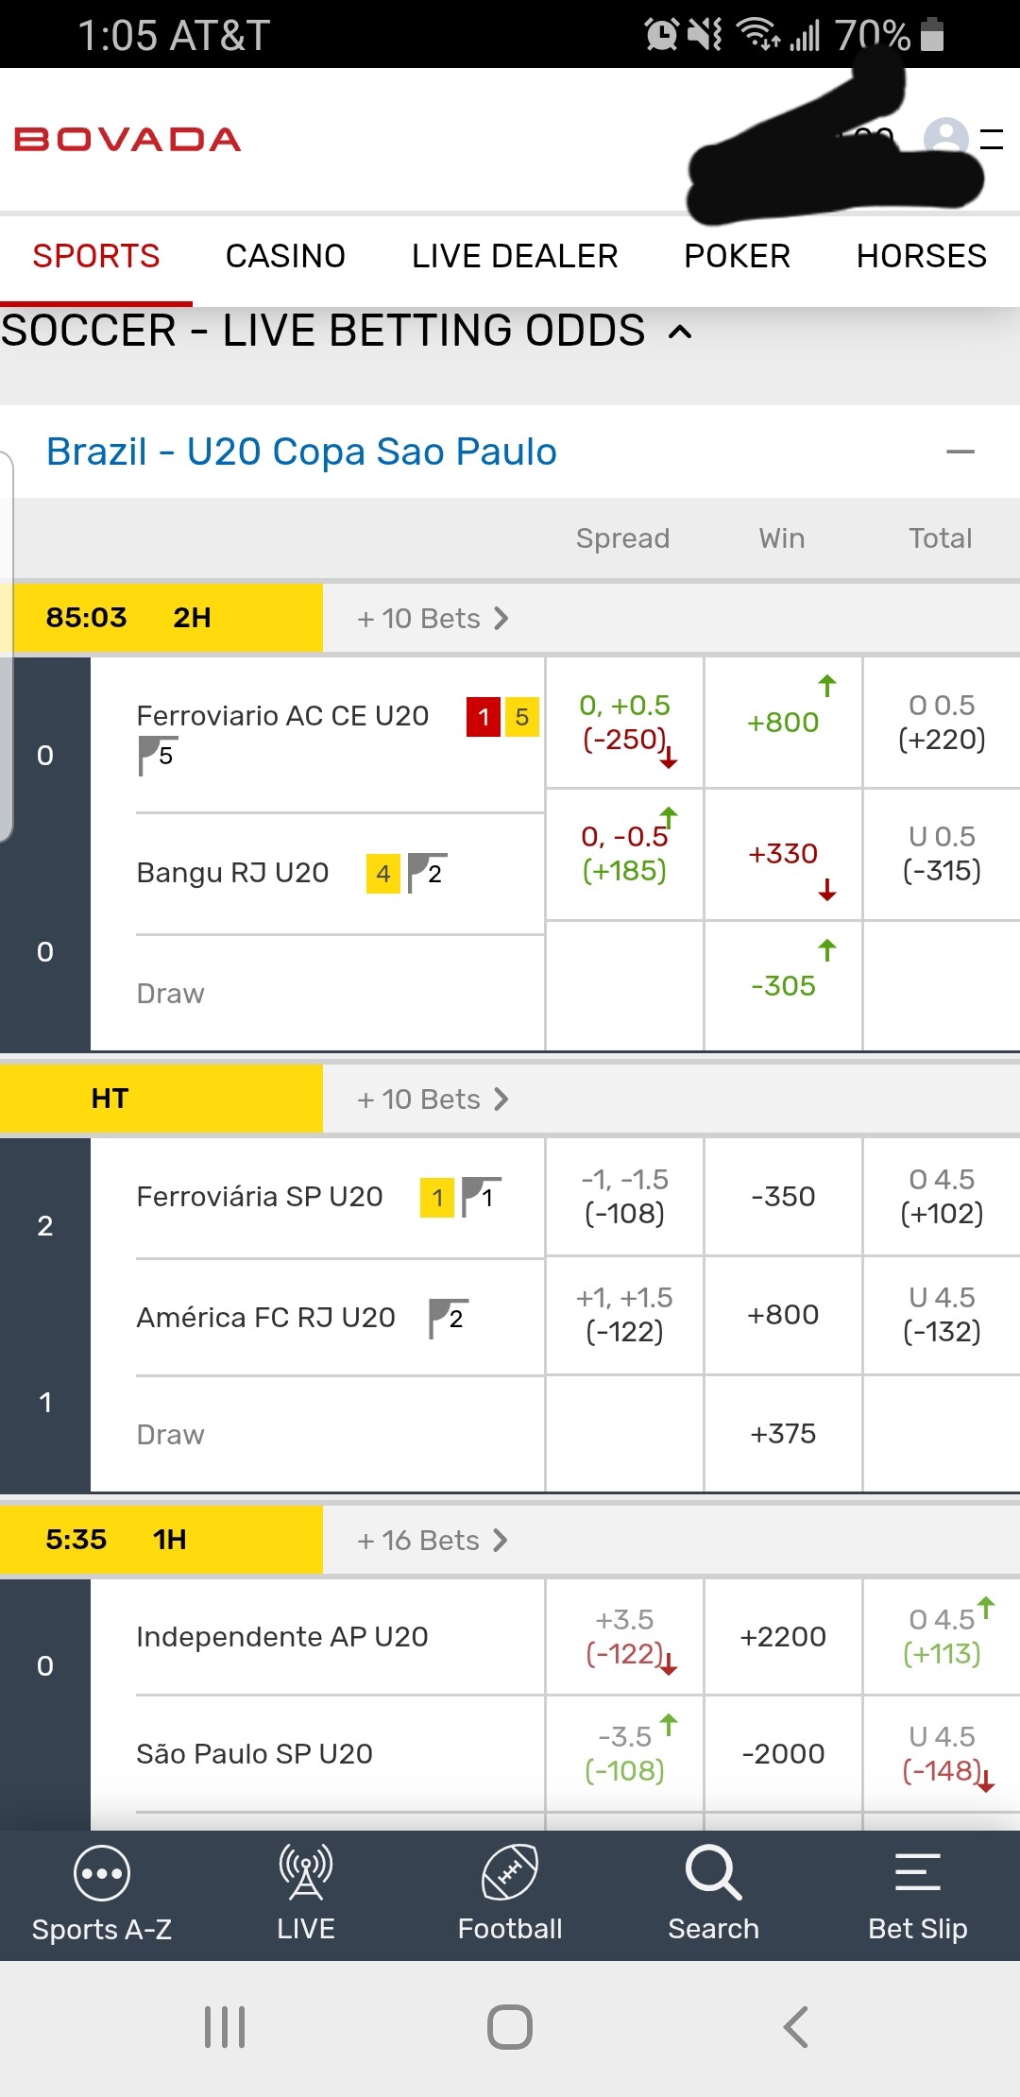Open the Bet Slip icon
The image size is (1020, 2097).
click(917, 1872)
